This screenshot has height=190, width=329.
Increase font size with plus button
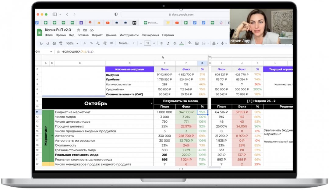154,43
